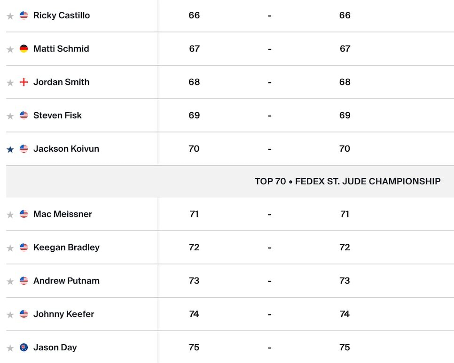Toggle favorite star for Matti Schmid
Viewport: 454px width, 363px height.
click(10, 49)
